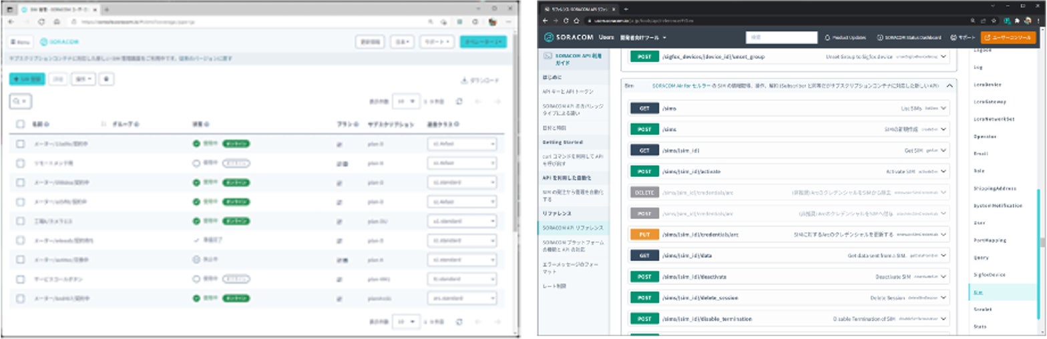Open the arc.standard speed class dropdown

pos(462,298)
